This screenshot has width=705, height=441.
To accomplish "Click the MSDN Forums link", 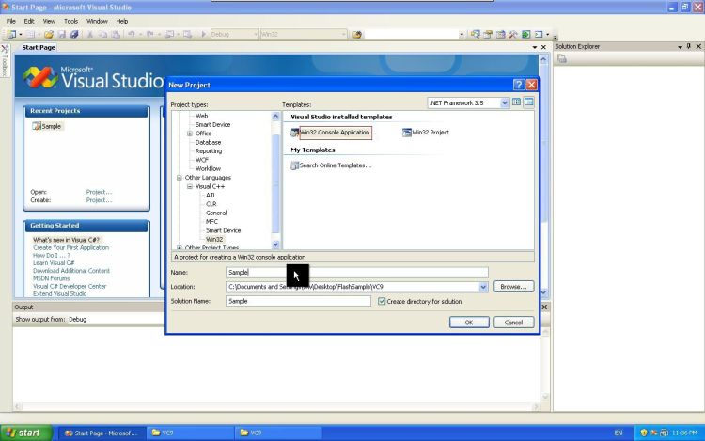I will click(x=51, y=278).
